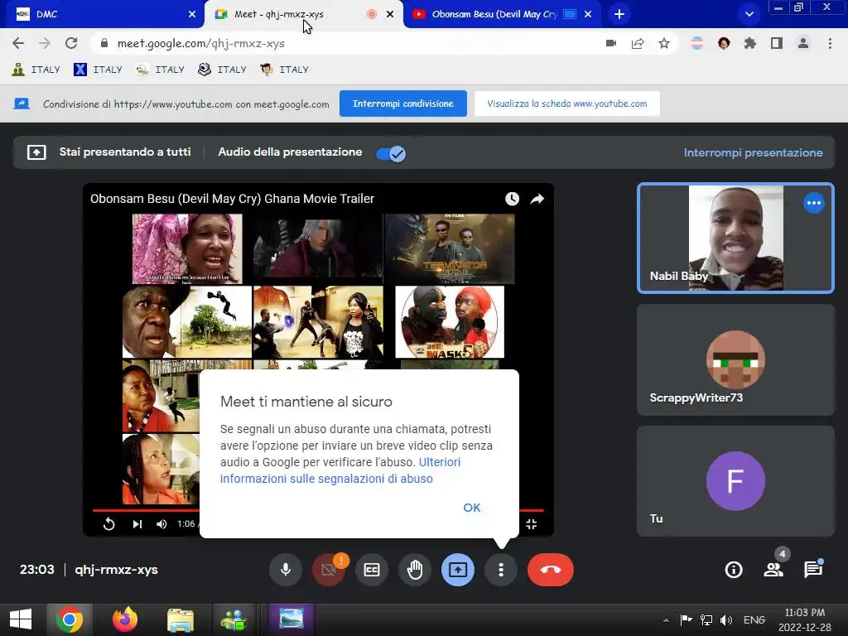Enable captions with the CC button
848x636 pixels.
click(x=372, y=570)
